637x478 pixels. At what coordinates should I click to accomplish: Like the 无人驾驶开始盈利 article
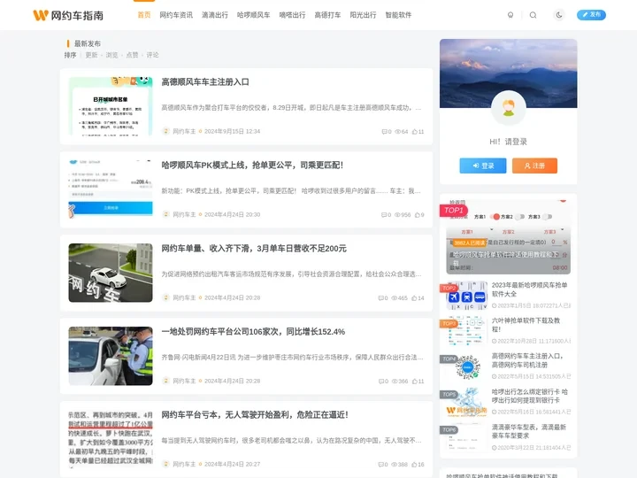tap(414, 464)
